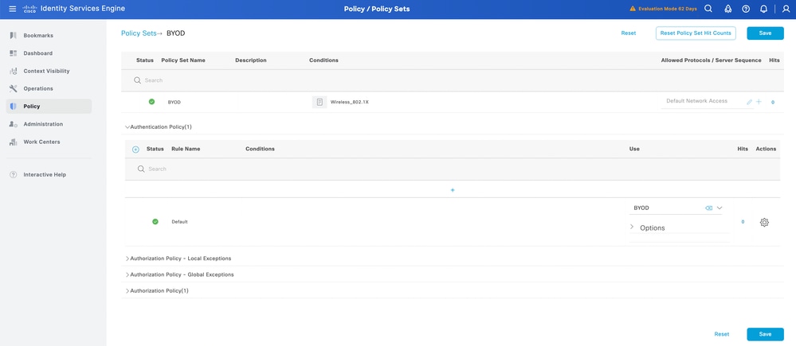796x346 pixels.
Task: Click the top Save button
Action: click(x=765, y=33)
